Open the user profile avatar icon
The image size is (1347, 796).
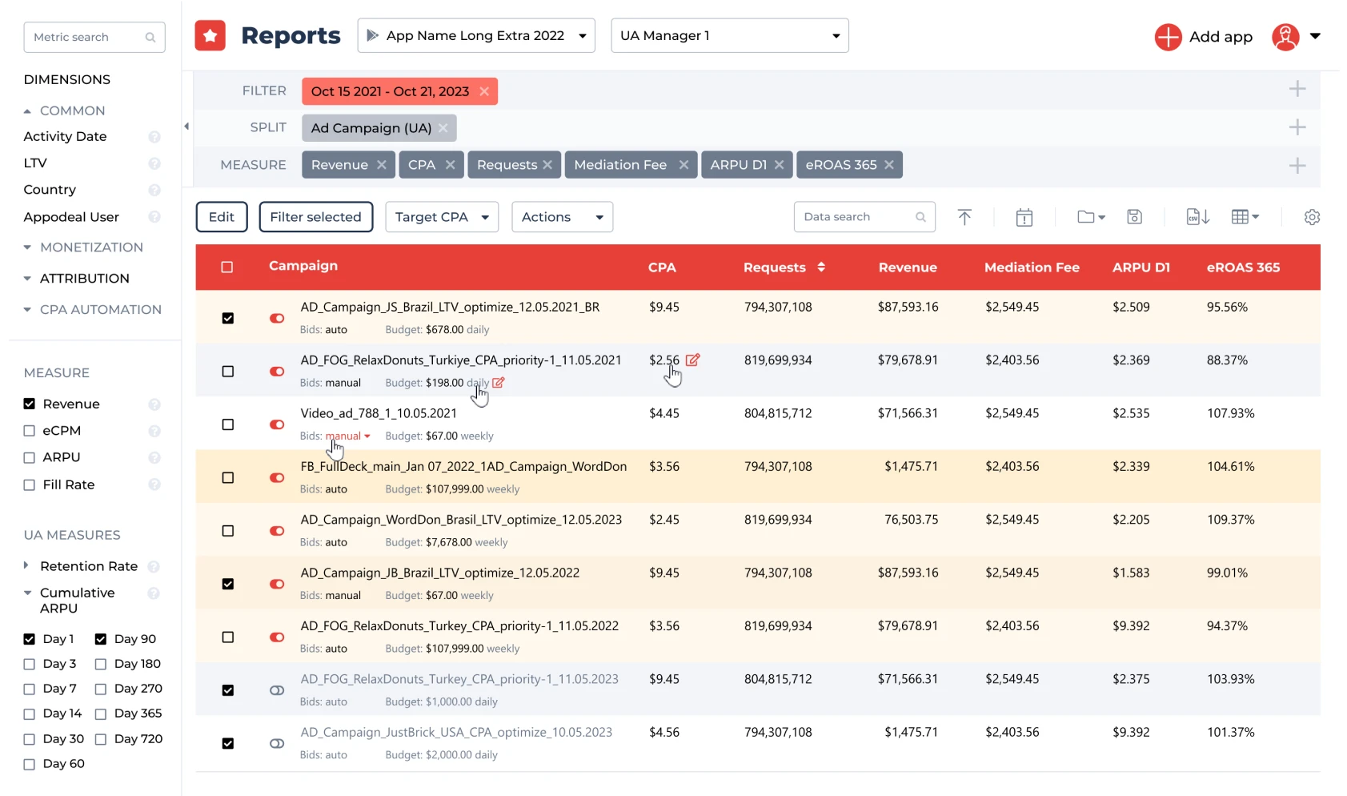point(1285,37)
